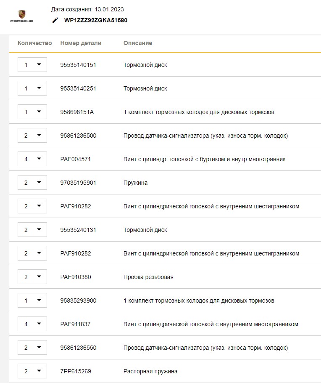Select part number 95861236550
Image resolution: width=321 pixels, height=383 pixels.
click(78, 348)
